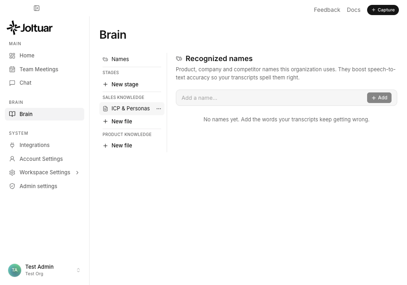Image resolution: width=407 pixels, height=285 pixels.
Task: Open the Test Admin account switcher
Action: 44,270
